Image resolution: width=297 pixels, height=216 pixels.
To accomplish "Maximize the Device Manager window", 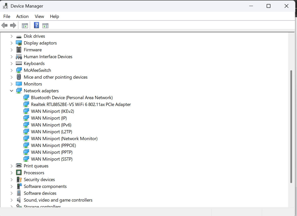I will pyautogui.click(x=268, y=6).
